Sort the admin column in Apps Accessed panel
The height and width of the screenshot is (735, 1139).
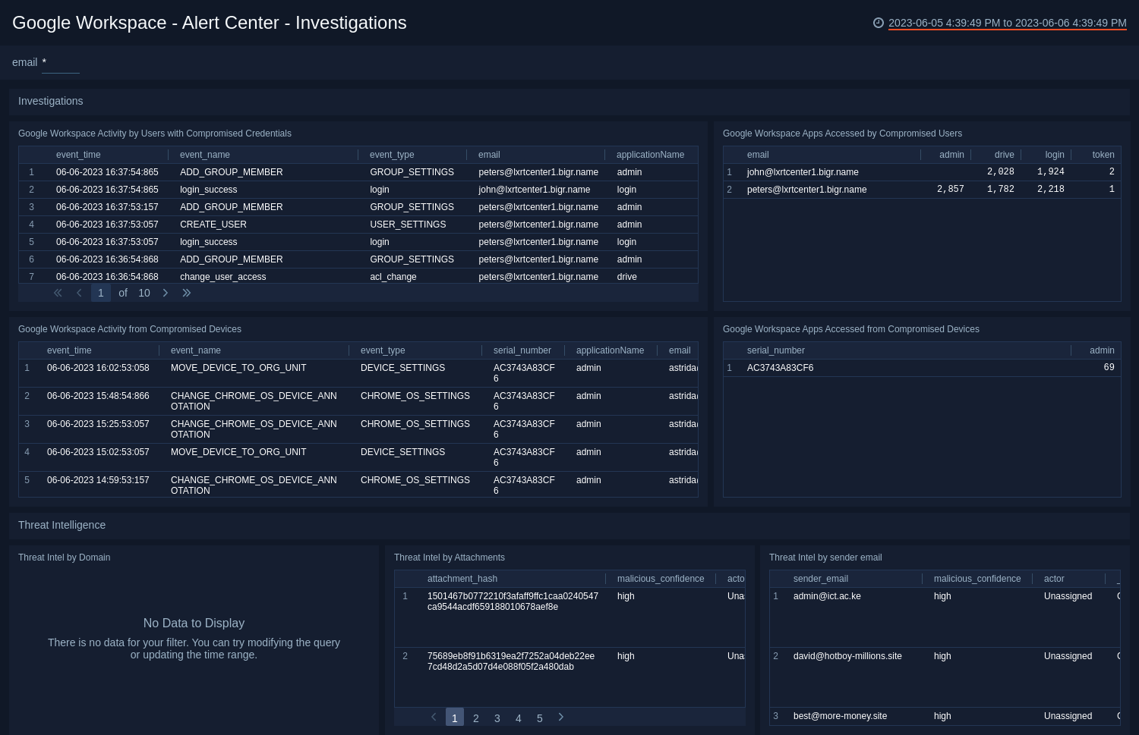click(951, 155)
